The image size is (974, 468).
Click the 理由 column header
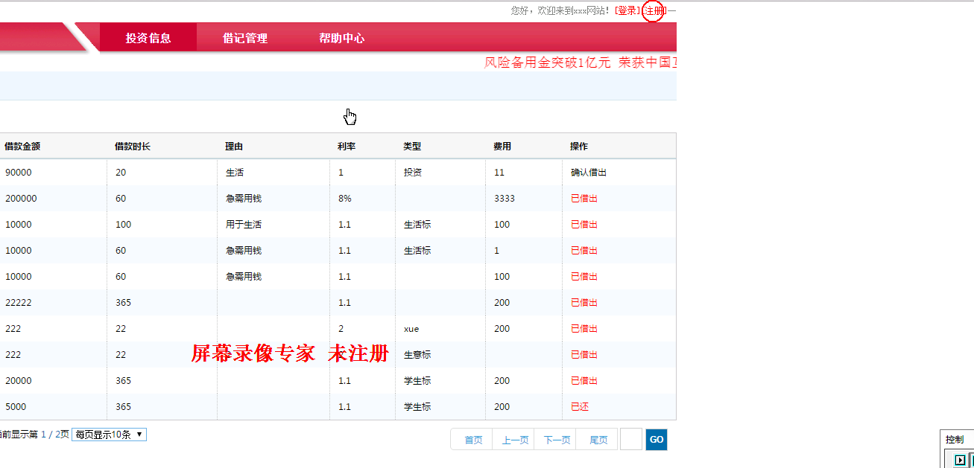point(234,147)
